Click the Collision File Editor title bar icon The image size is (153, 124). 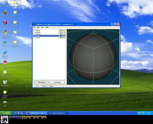(x=34, y=24)
